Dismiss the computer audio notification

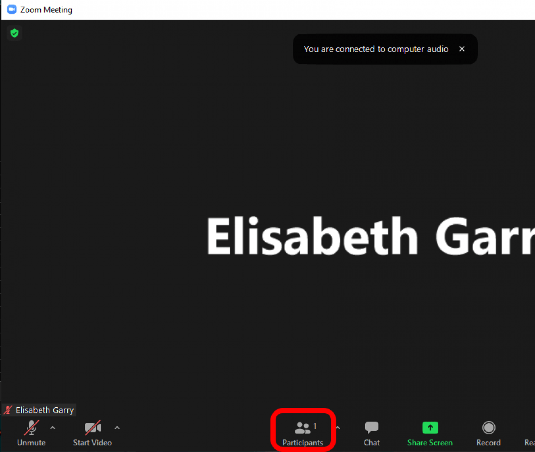point(462,49)
